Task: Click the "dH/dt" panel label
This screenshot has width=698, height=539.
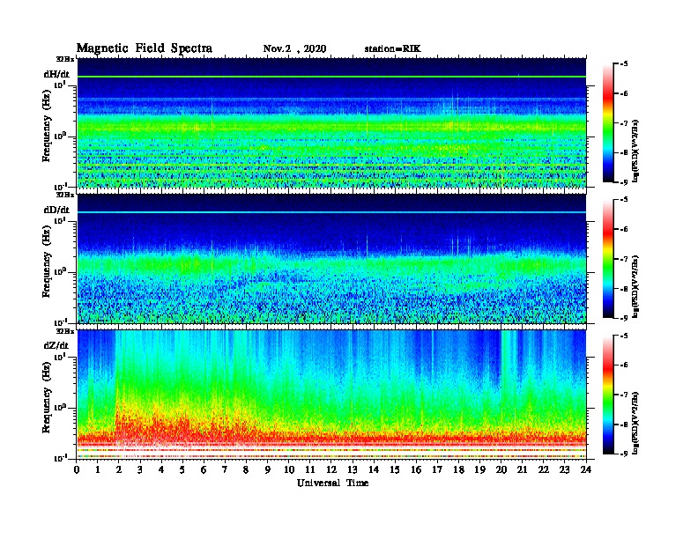Action: pos(56,74)
